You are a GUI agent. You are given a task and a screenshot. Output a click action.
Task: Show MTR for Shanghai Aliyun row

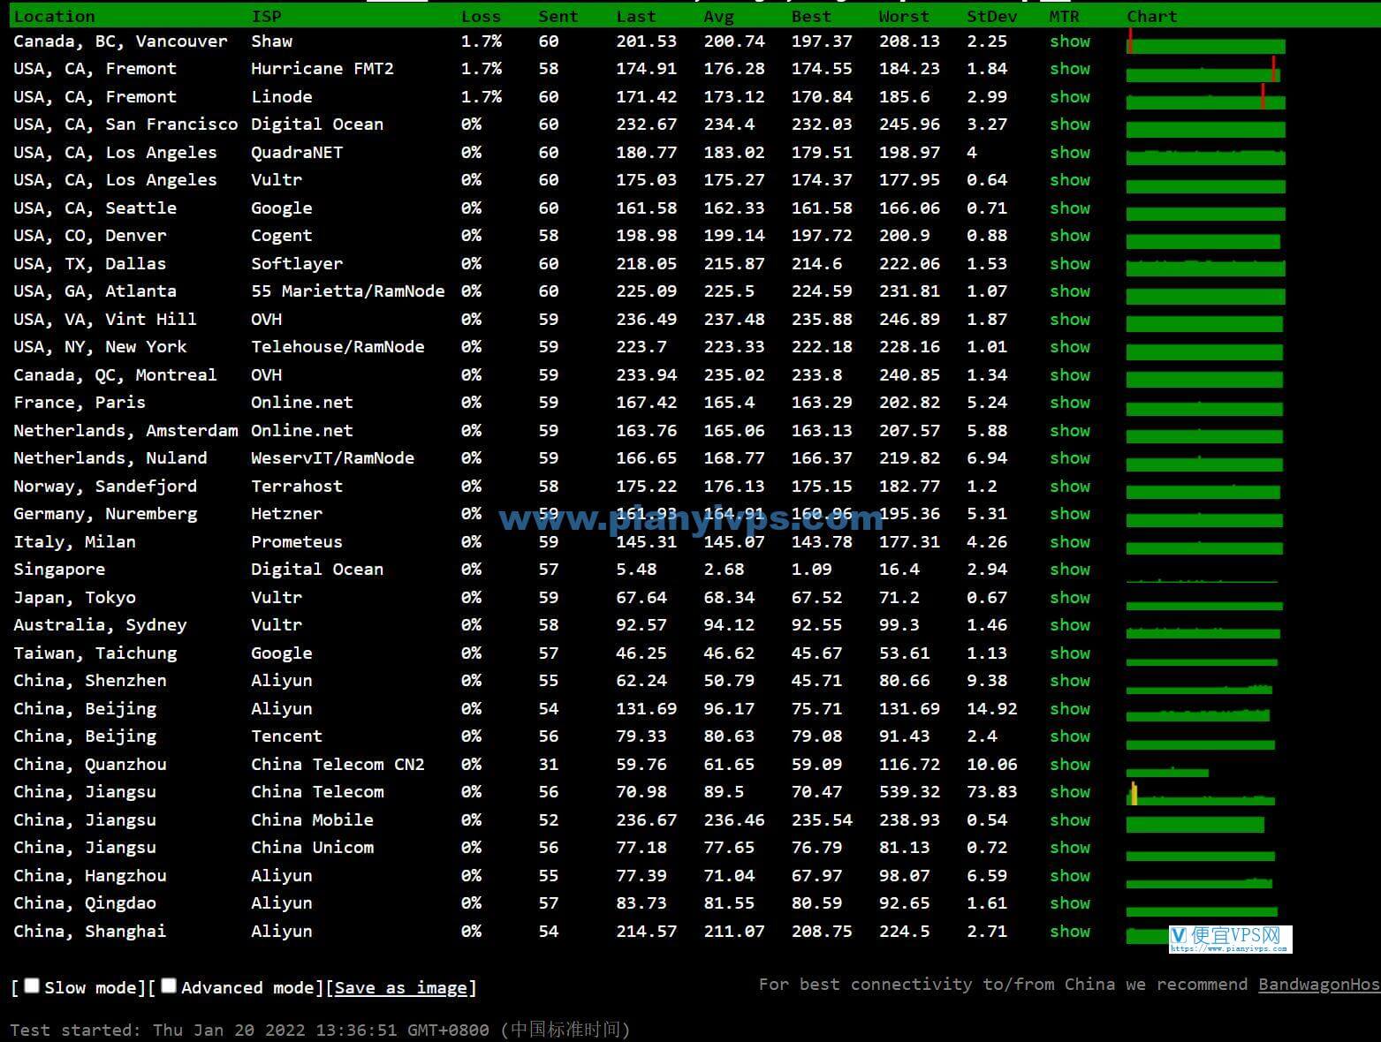tap(1070, 932)
